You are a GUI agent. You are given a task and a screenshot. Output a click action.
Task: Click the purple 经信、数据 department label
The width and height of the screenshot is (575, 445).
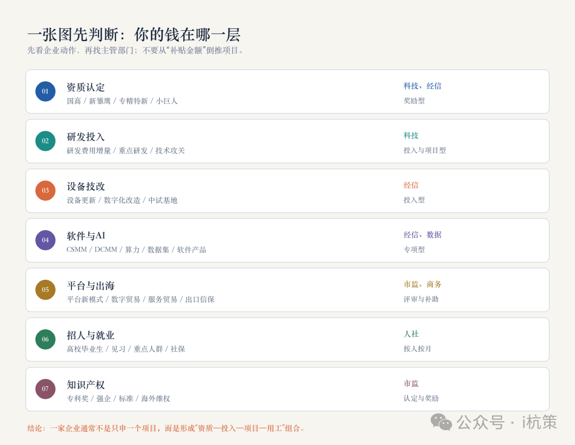click(x=422, y=234)
